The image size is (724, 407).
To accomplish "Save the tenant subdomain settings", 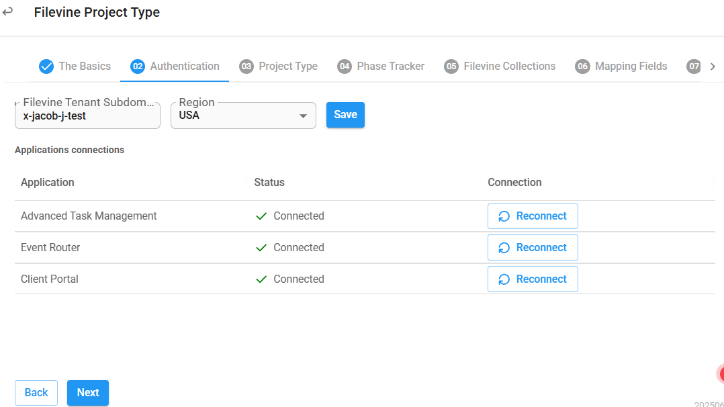I will point(345,115).
